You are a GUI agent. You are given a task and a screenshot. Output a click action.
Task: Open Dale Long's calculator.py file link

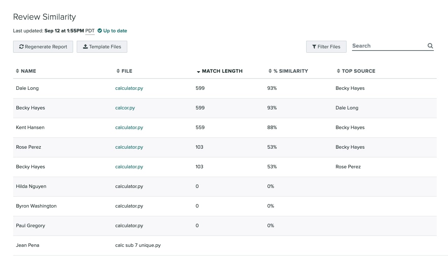(x=129, y=88)
